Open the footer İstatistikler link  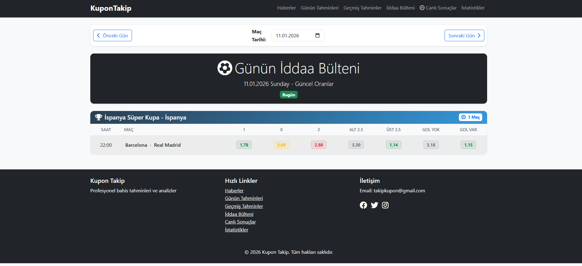(x=237, y=230)
